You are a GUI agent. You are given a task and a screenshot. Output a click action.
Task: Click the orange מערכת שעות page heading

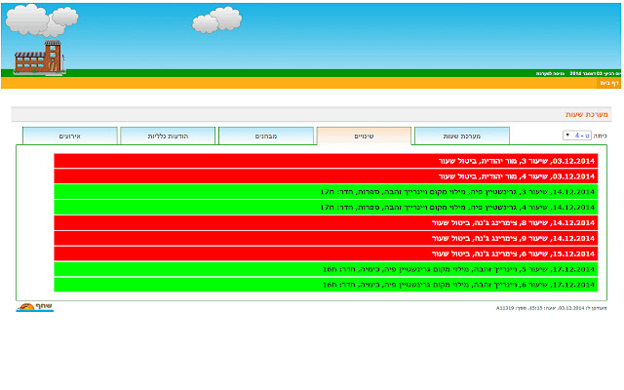tap(587, 115)
